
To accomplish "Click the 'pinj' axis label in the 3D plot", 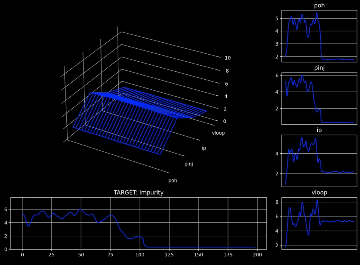I will [189, 164].
